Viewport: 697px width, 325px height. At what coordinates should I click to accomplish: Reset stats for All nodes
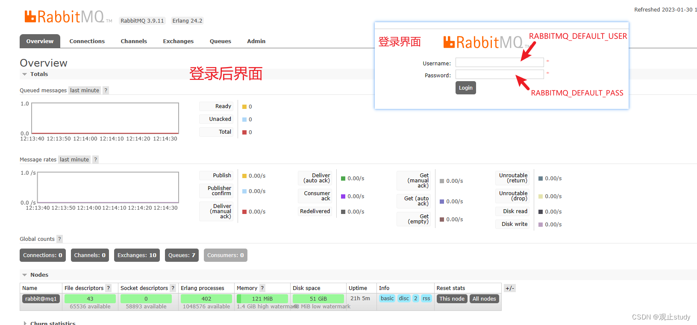click(484, 299)
